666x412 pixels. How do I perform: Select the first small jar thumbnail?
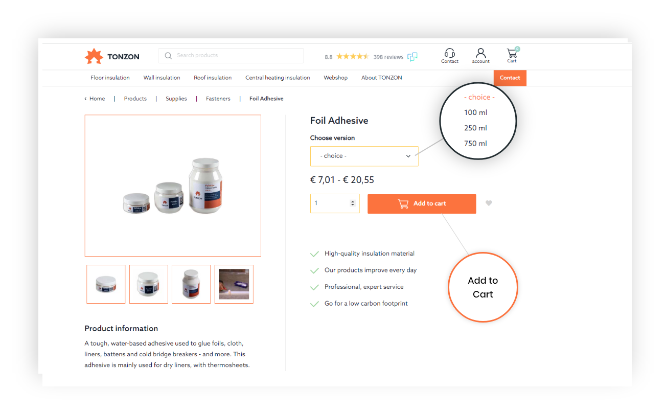pyautogui.click(x=106, y=284)
